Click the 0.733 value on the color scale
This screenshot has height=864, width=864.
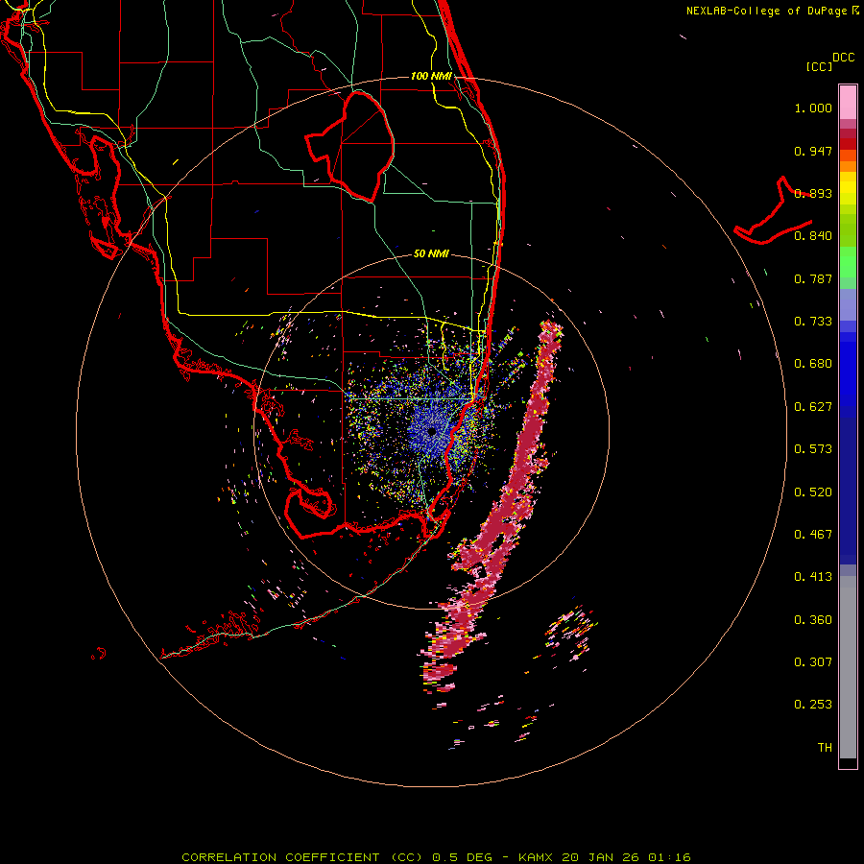(x=813, y=322)
